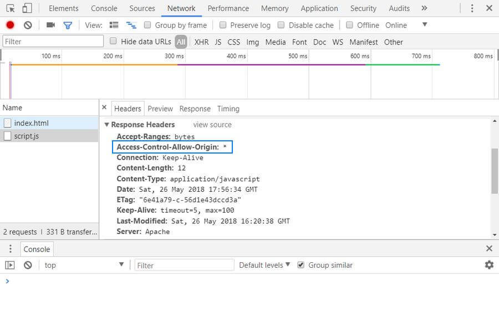Focus the console Filter input field
The image size is (499, 311).
pyautogui.click(x=184, y=265)
